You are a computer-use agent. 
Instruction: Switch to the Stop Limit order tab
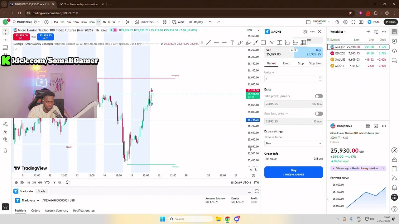[x=316, y=63]
